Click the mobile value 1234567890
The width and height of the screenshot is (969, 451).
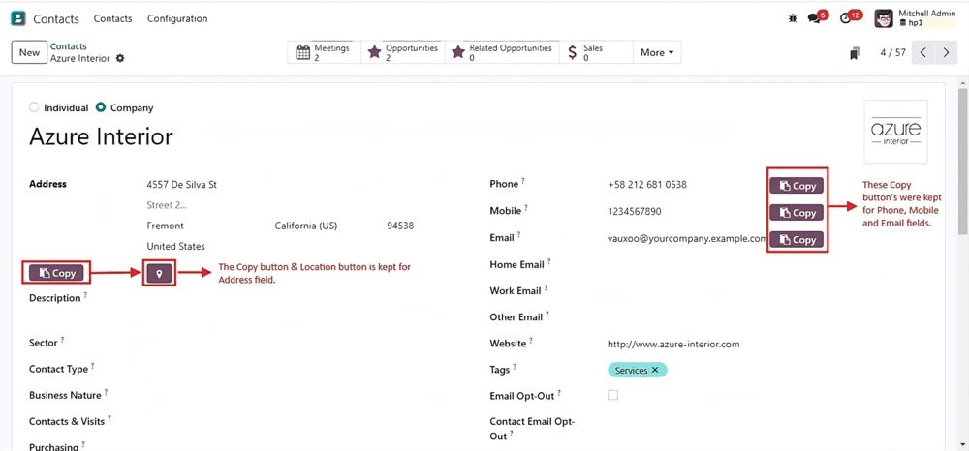coord(635,212)
